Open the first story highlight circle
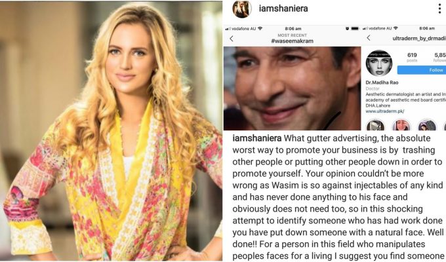The width and height of the screenshot is (446, 262). coord(375,125)
